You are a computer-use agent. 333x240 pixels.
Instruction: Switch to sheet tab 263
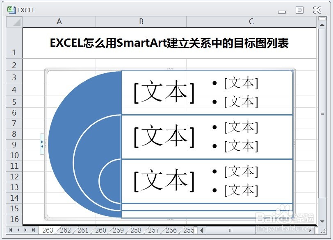(48, 230)
